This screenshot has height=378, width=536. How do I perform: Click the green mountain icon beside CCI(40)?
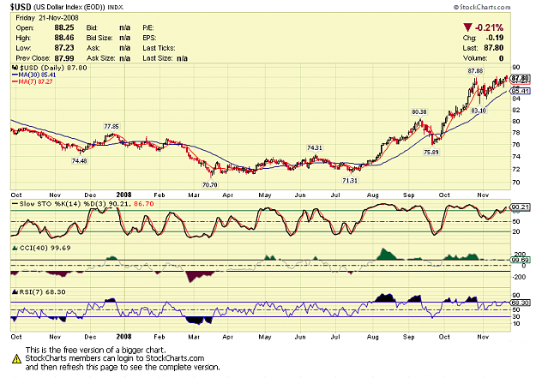[15, 248]
